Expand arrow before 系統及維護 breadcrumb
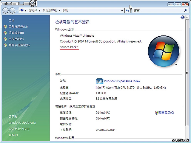 (x=40, y=11)
